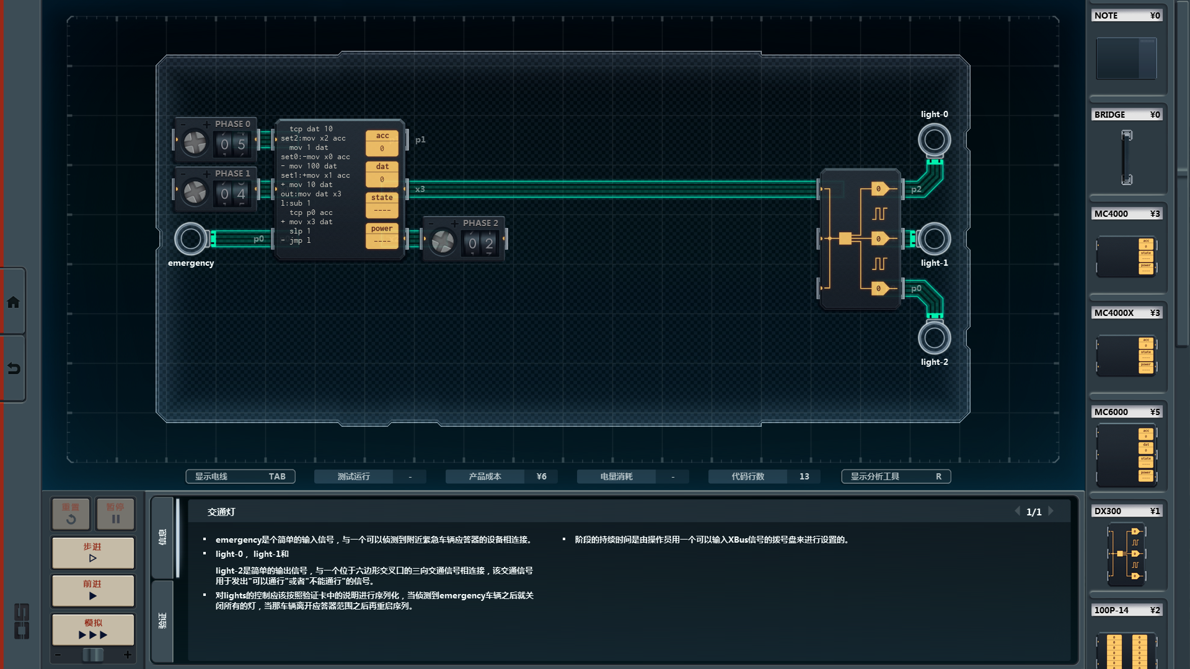This screenshot has width=1190, height=669.
Task: Toggle 显示电线 (show wires) TAB button
Action: coord(240,476)
